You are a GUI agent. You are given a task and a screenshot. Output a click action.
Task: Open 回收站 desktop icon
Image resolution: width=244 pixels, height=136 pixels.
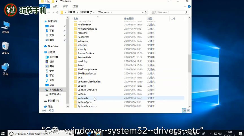click(5, 48)
